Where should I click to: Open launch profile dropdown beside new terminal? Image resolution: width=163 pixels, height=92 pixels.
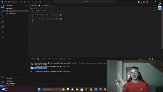(147, 59)
